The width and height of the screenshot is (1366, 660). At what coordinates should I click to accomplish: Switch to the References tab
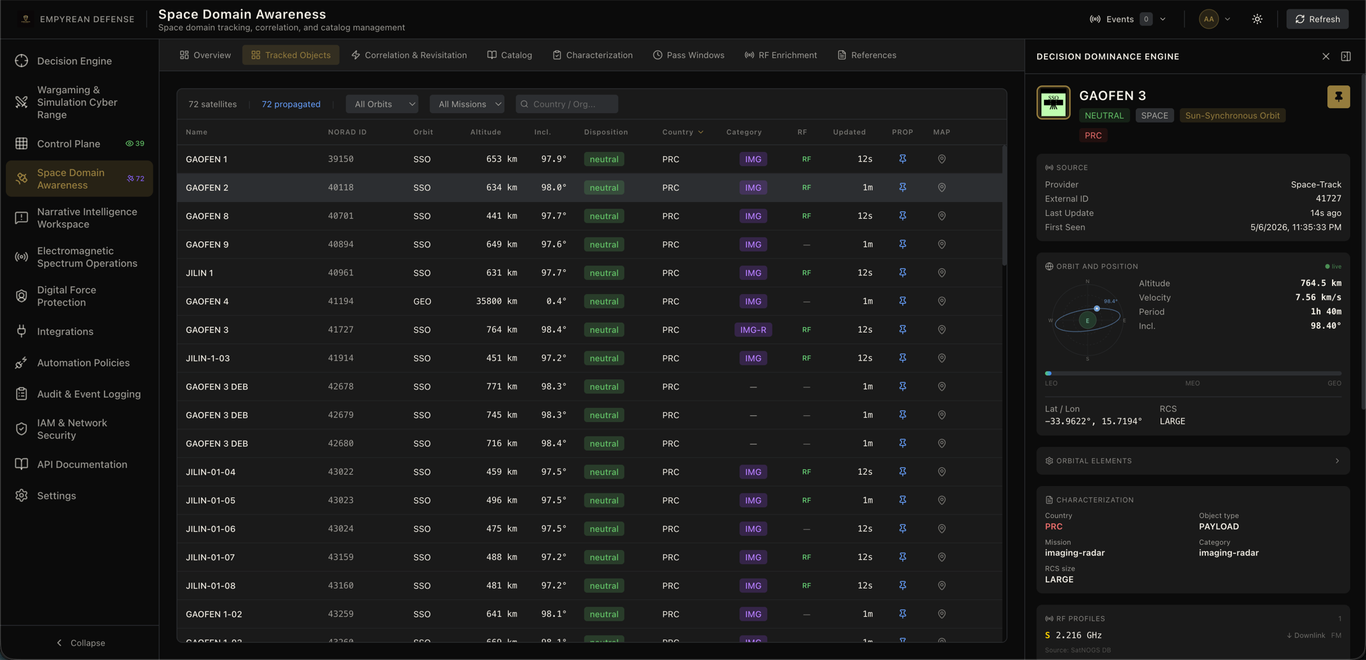coord(866,55)
